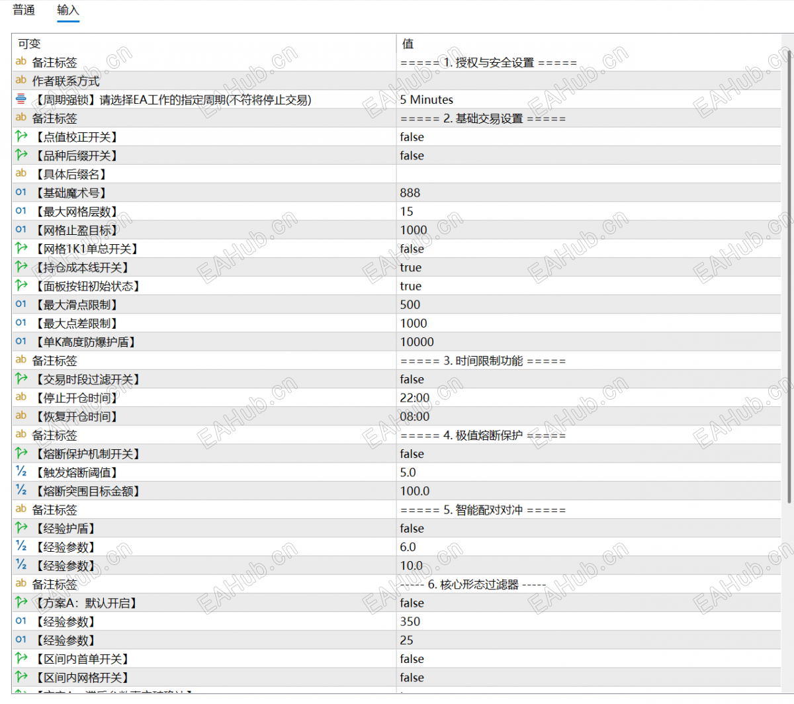
Task: Select the '6. 核心形态过滤器' section label value
Action: click(x=473, y=584)
